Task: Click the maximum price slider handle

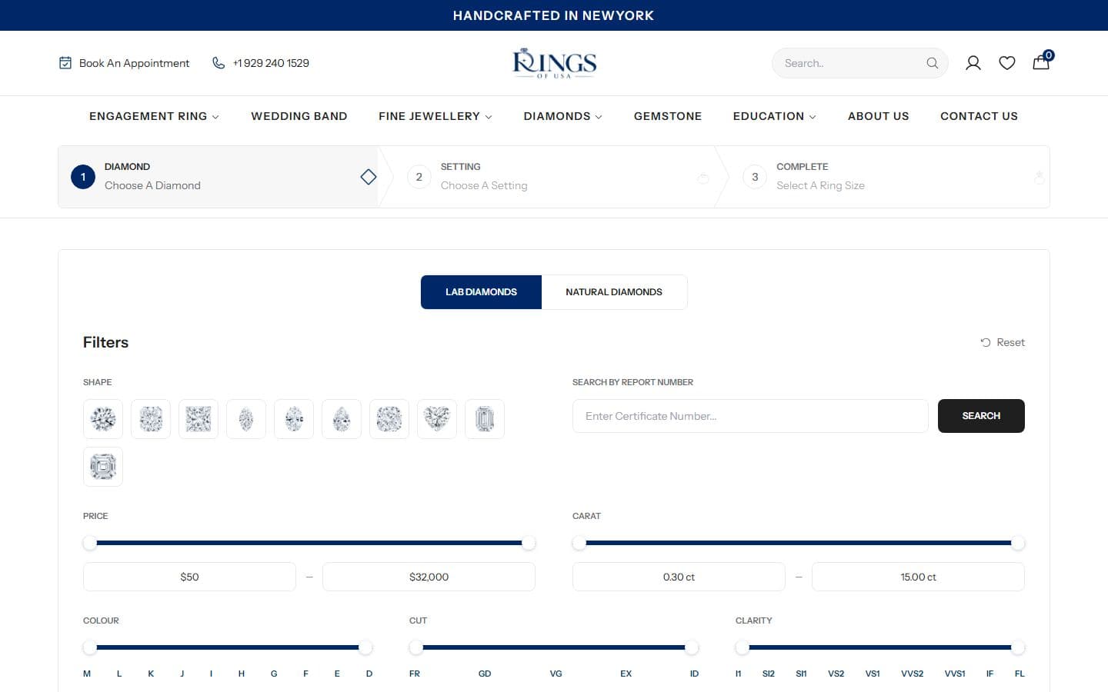Action: pyautogui.click(x=529, y=543)
